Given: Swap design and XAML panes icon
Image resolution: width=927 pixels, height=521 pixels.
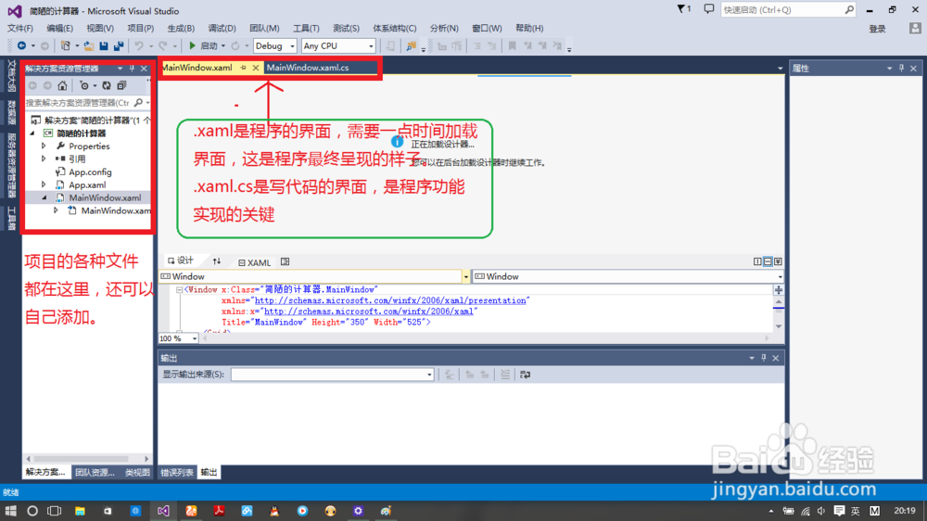Looking at the screenshot, I should (x=217, y=261).
